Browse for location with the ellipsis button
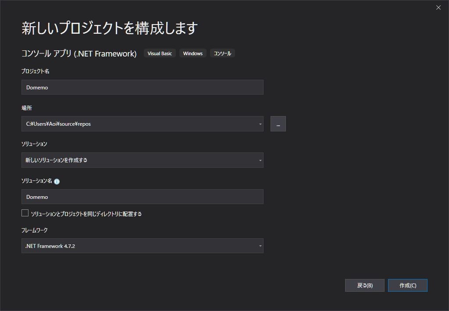 [278, 124]
